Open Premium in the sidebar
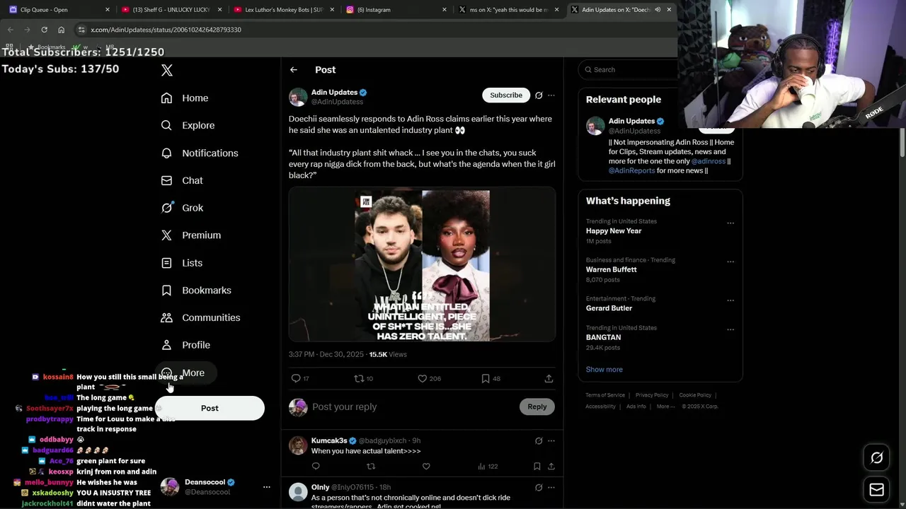906x509 pixels. [191, 235]
